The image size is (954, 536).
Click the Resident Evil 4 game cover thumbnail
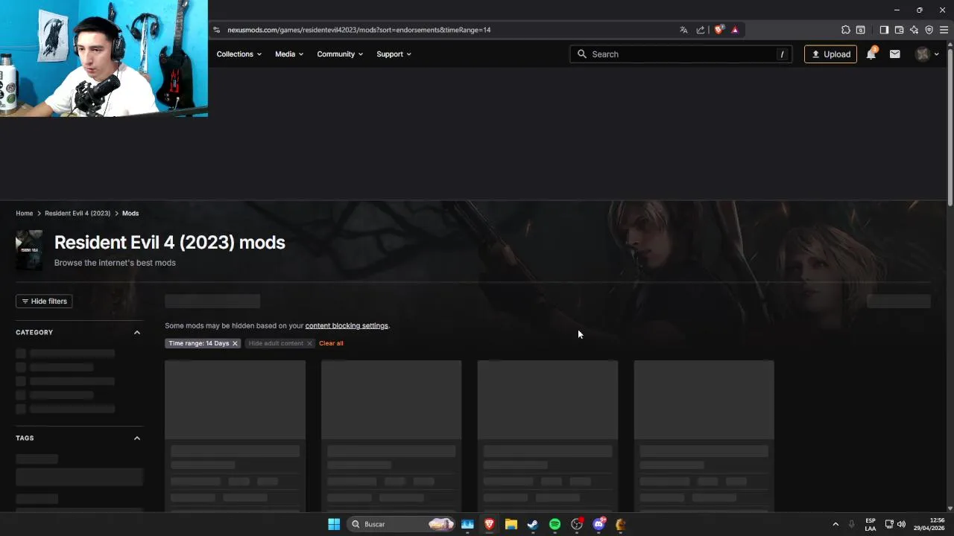(x=29, y=250)
